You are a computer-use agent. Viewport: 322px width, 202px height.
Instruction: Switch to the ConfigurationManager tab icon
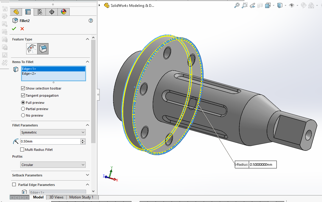[40, 12]
